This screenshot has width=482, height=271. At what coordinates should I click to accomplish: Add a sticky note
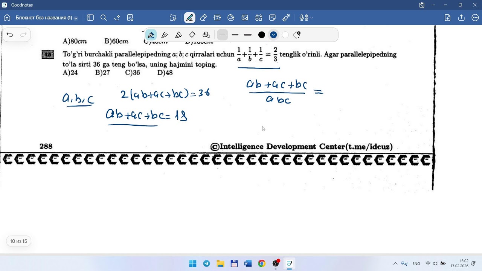(x=272, y=18)
